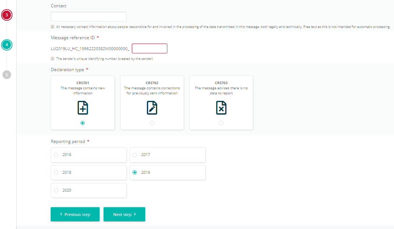Focus the Message reference ID suffix field

coord(150,48)
